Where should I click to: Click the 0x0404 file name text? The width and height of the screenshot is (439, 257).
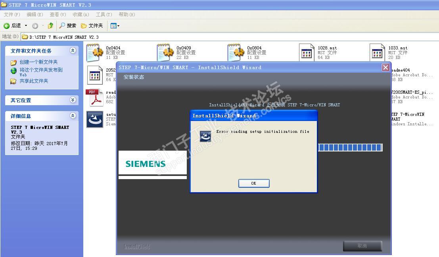point(113,48)
